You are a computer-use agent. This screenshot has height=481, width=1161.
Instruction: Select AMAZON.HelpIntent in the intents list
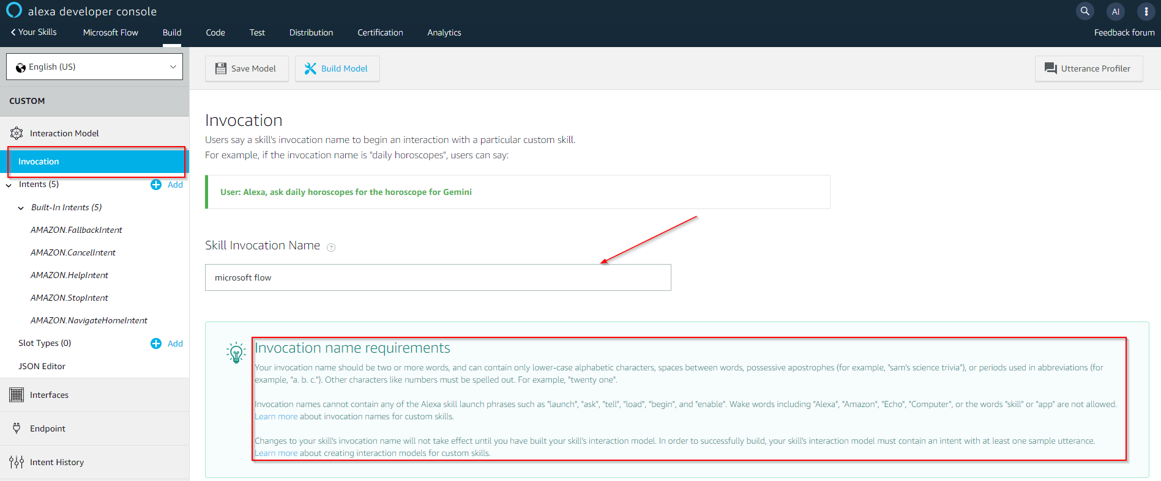(69, 275)
